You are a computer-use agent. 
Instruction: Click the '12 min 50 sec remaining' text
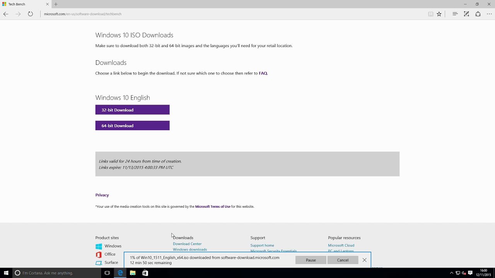point(151,263)
